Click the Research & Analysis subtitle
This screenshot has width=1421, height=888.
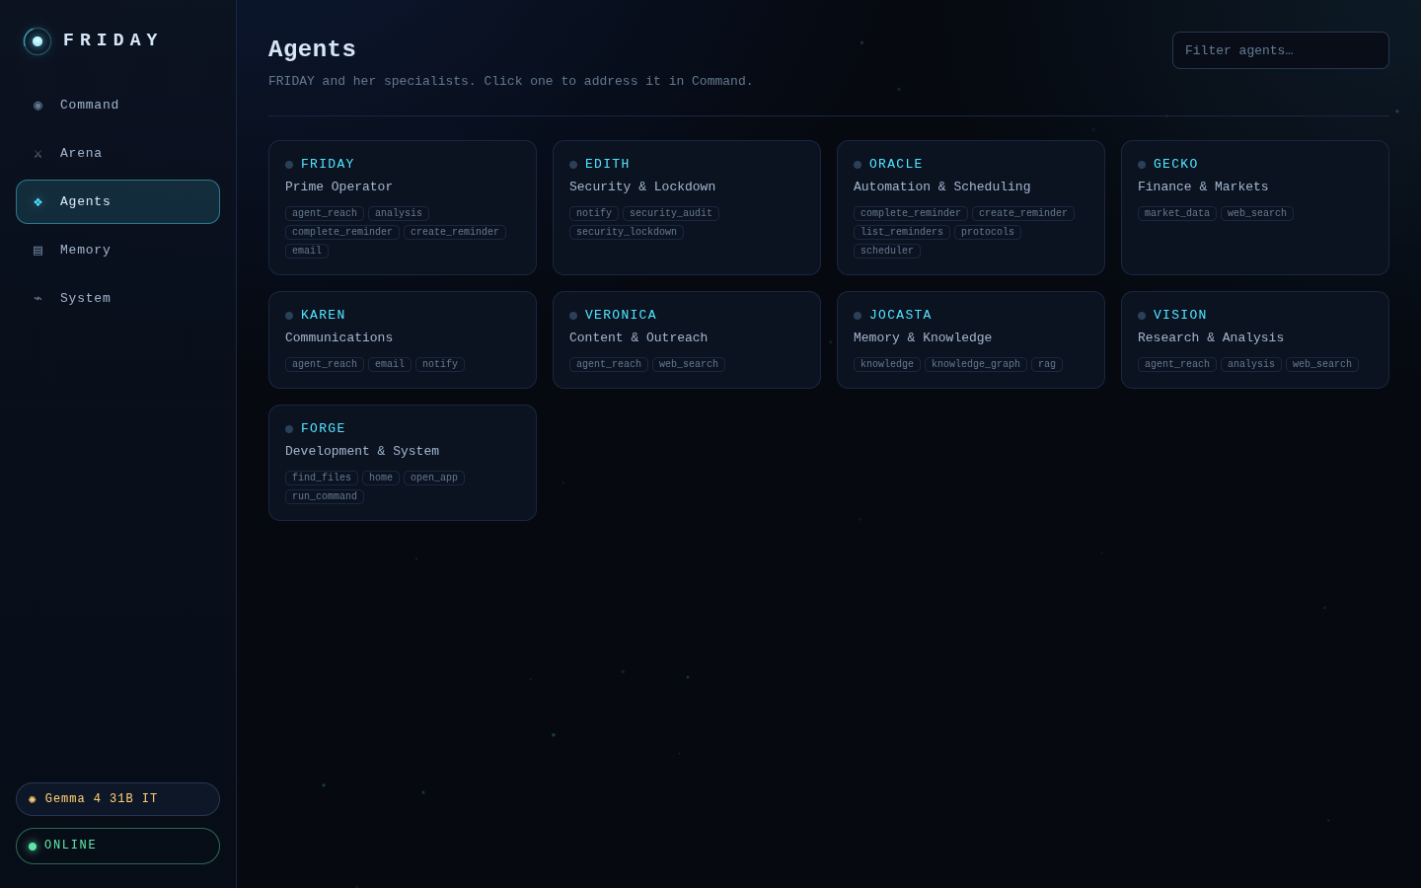[x=1211, y=338]
